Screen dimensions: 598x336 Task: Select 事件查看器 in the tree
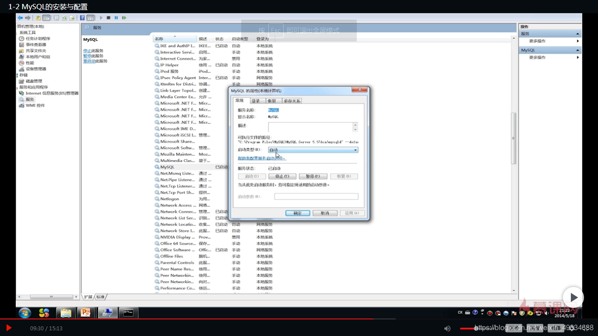33,45
